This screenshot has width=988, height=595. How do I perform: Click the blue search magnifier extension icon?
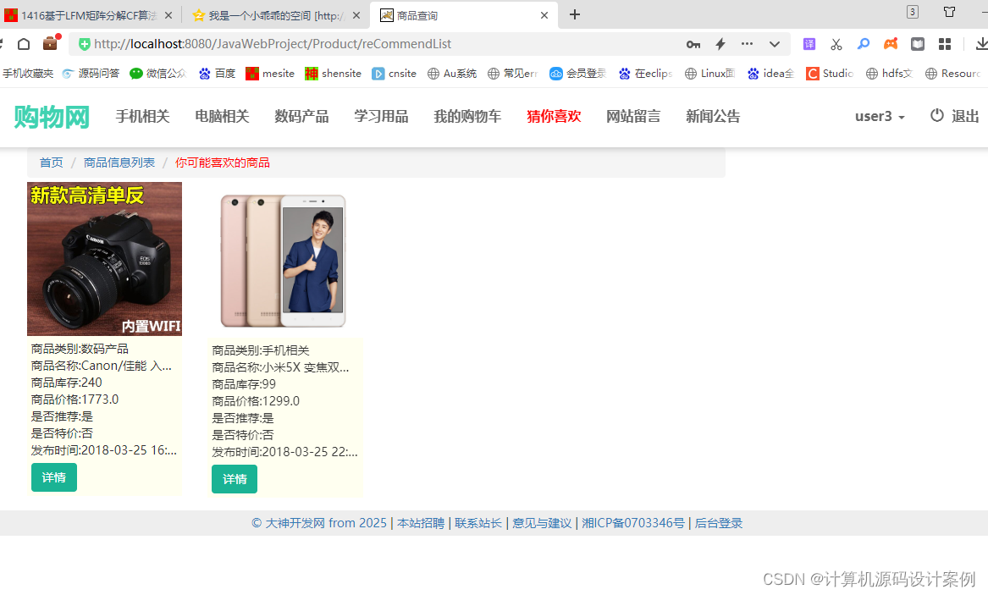[864, 43]
